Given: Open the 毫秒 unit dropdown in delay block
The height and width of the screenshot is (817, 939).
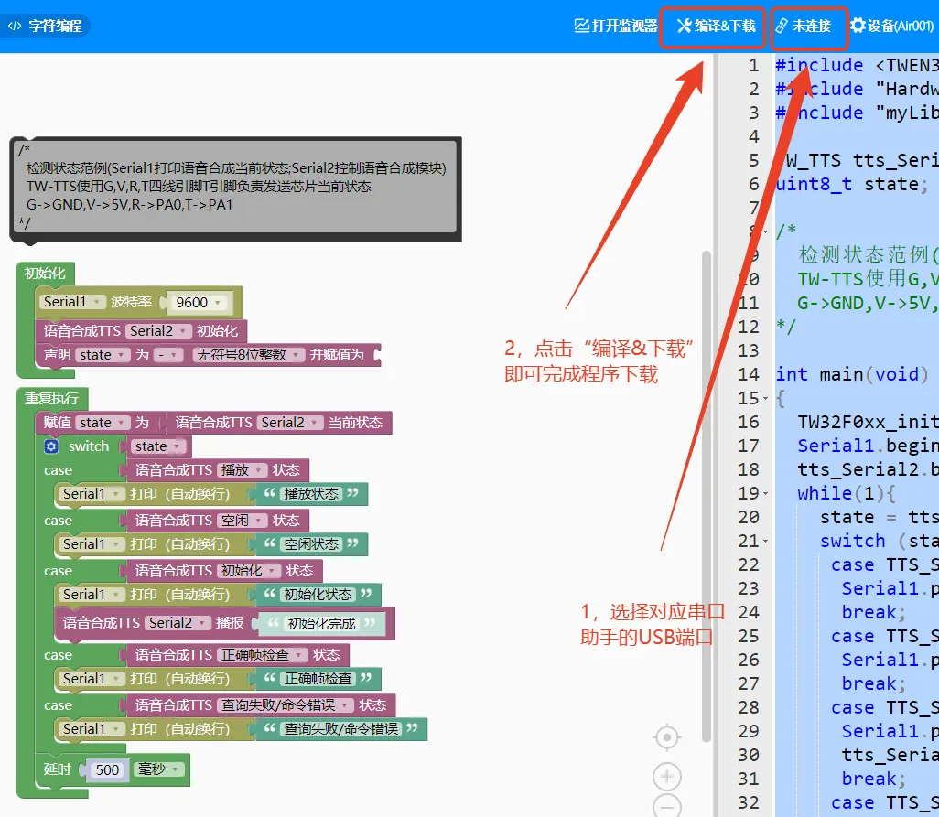Looking at the screenshot, I should tap(159, 769).
